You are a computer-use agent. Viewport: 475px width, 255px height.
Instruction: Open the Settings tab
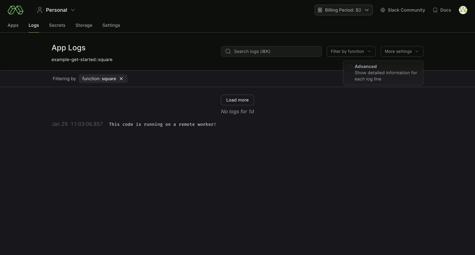111,25
